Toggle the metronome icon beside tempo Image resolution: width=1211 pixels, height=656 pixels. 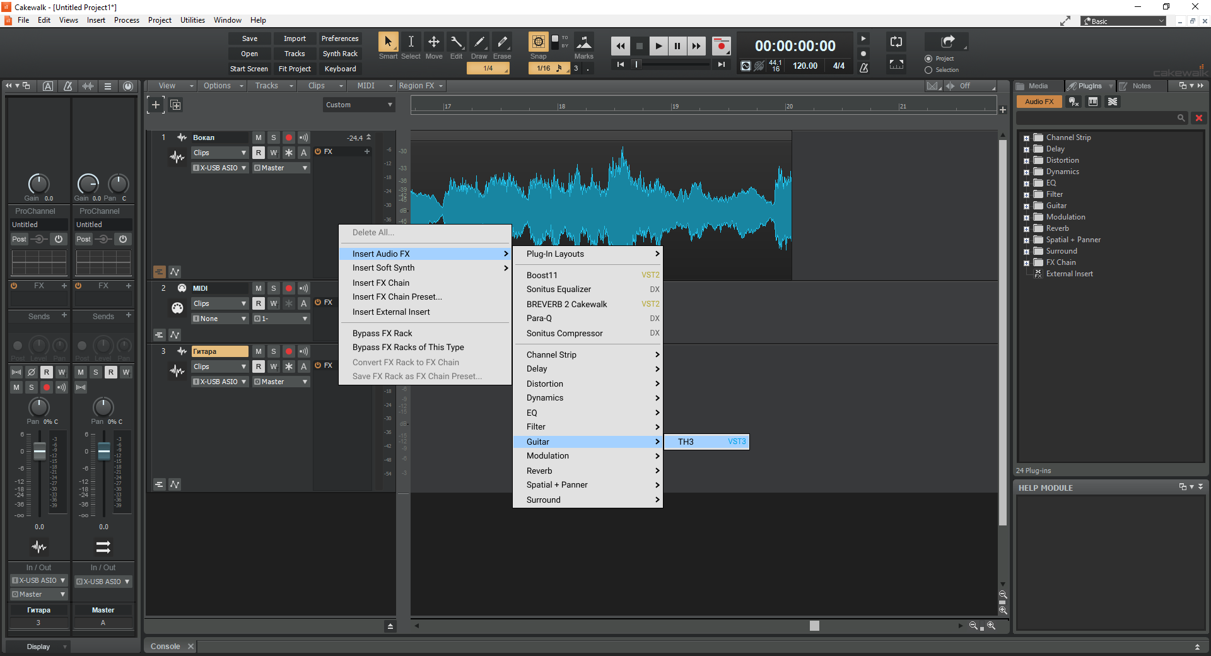tap(863, 67)
